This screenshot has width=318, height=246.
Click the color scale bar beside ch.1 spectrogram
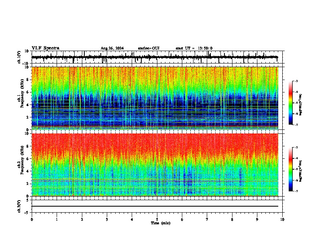pyautogui.click(x=290, y=103)
